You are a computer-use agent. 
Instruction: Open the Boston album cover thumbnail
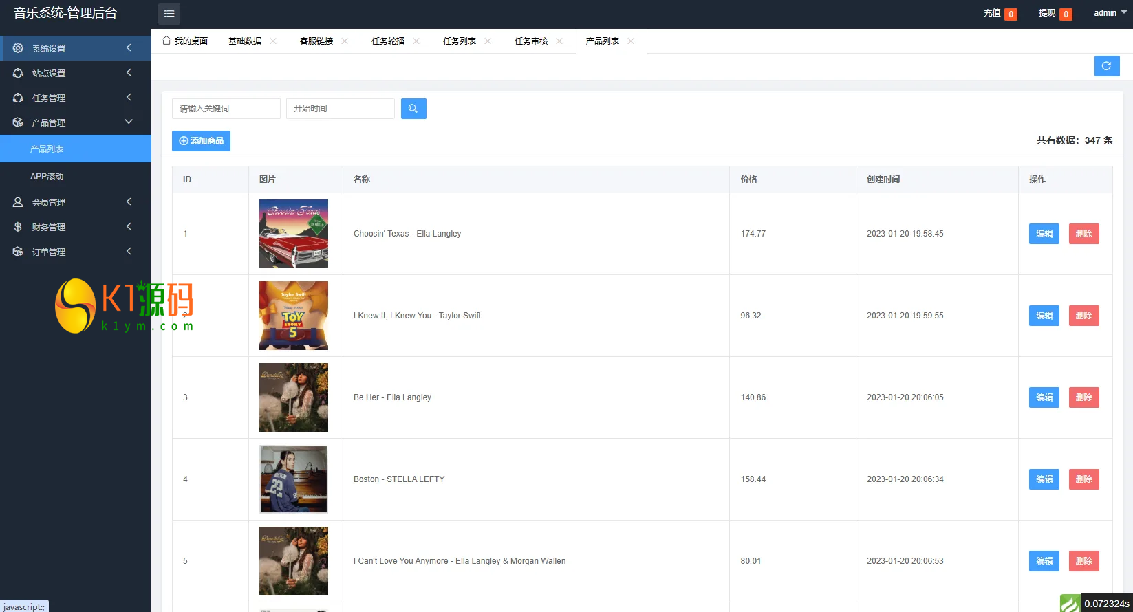click(294, 479)
